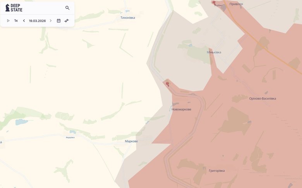The height and width of the screenshot is (188, 302).
Task: Open the calendar date picker
Action: pyautogui.click(x=58, y=21)
